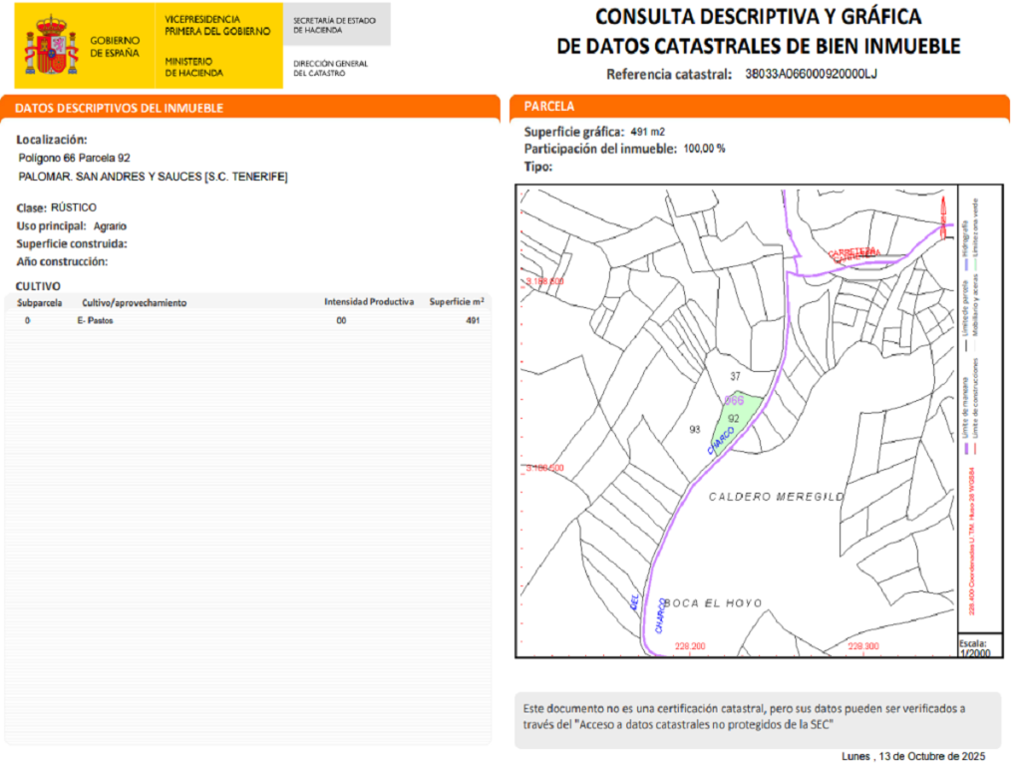The width and height of the screenshot is (1021, 766).
Task: Click the purple 066 polygon label
Action: click(x=734, y=400)
